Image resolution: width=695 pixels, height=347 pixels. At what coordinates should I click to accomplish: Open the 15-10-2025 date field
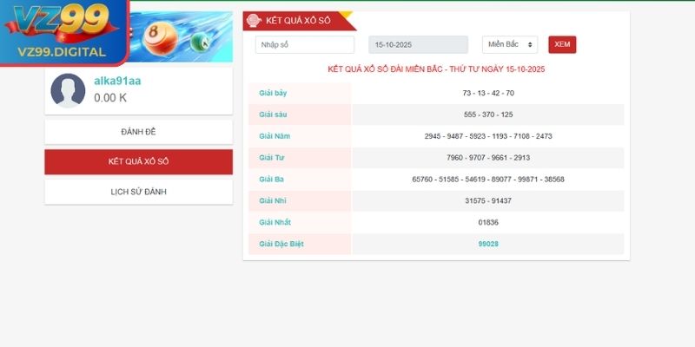click(419, 45)
